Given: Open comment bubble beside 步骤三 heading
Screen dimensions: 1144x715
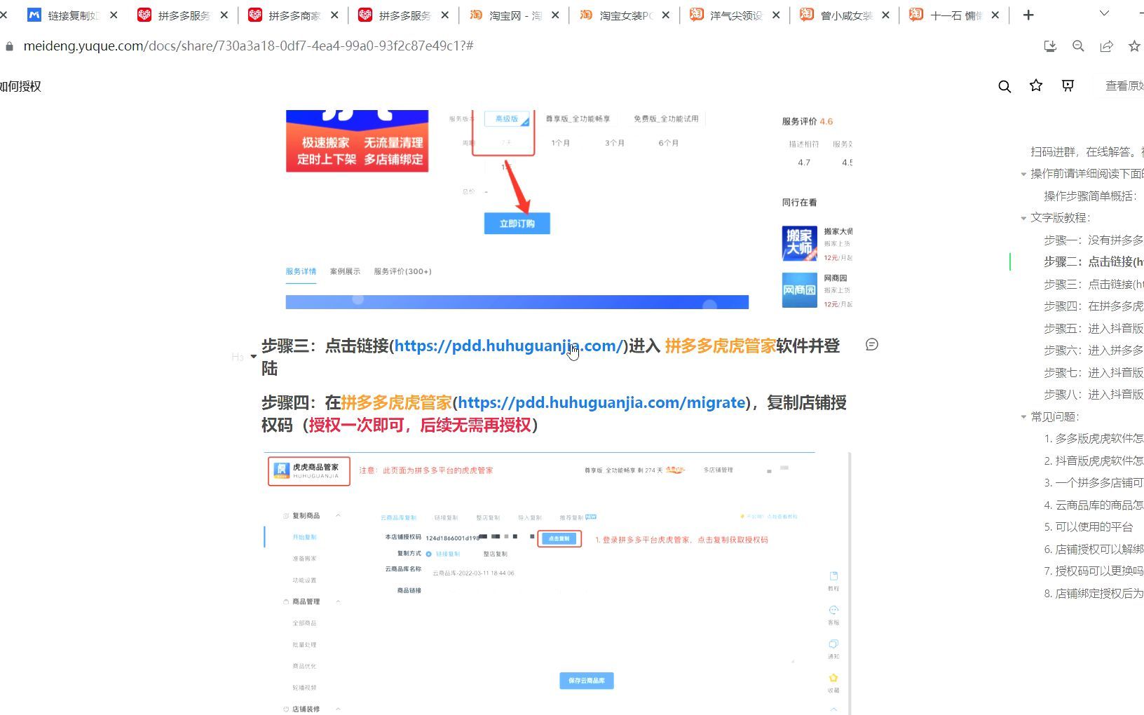Looking at the screenshot, I should point(872,344).
